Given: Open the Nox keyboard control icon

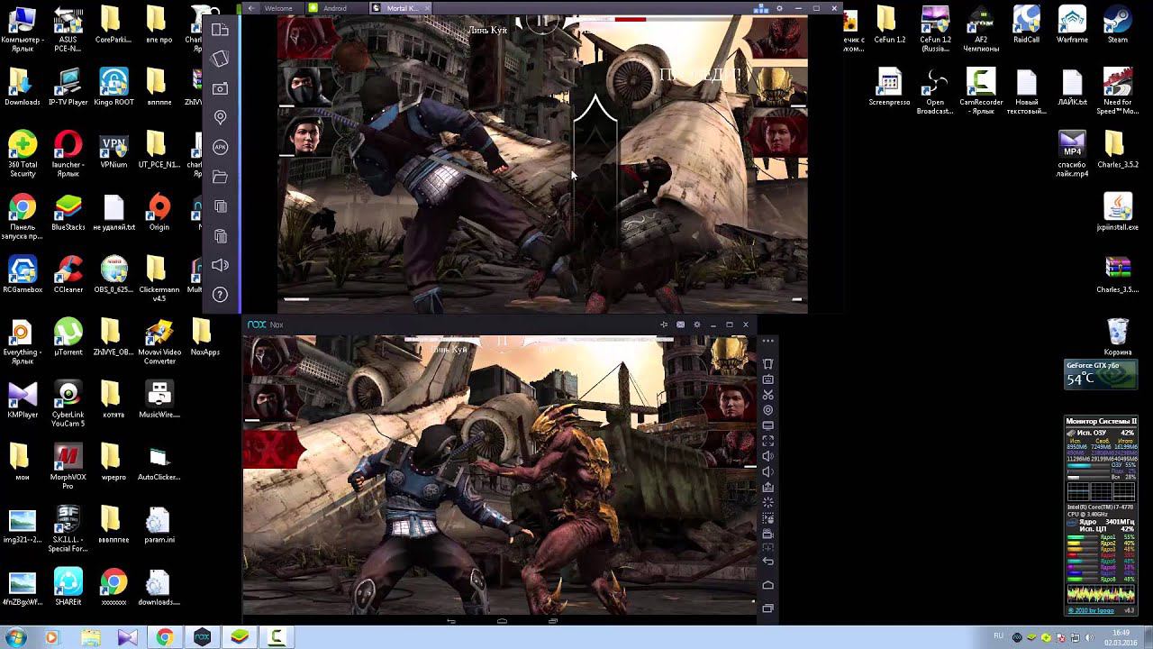Looking at the screenshot, I should coord(768,379).
